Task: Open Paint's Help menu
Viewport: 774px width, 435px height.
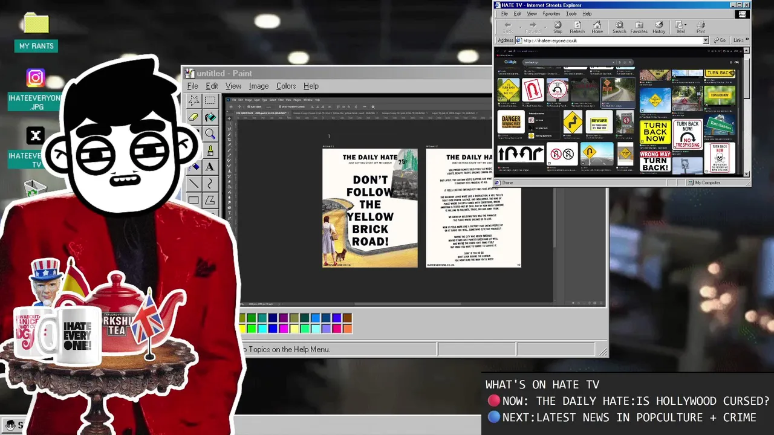Action: [311, 86]
